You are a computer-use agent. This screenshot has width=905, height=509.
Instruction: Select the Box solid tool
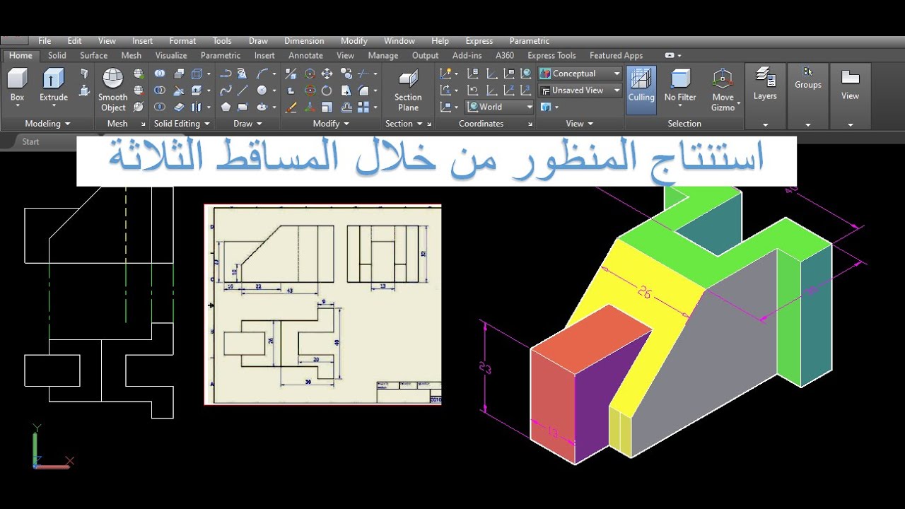(17, 86)
